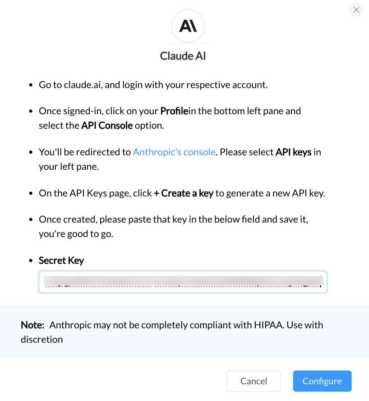This screenshot has width=369, height=401.
Task: Click the Configure button
Action: pos(322,381)
